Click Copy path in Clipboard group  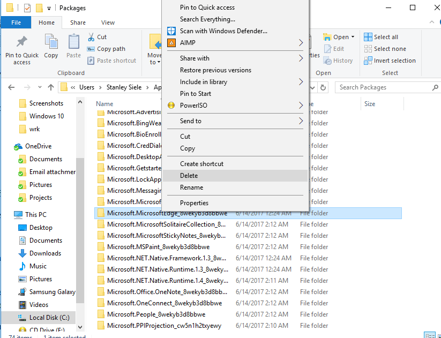(106, 49)
